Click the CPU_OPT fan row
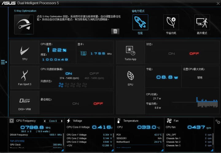221x153 pixels. pos(189,135)
